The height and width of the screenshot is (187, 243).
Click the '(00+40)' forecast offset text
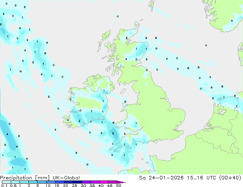click(x=230, y=178)
